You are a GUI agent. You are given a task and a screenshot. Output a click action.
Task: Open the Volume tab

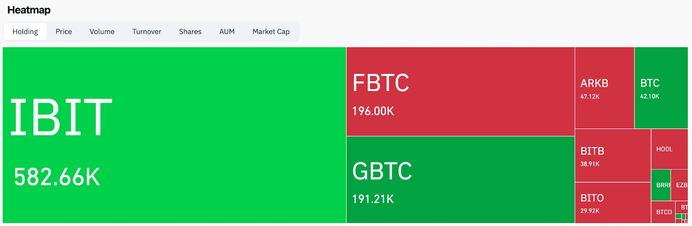pos(102,32)
